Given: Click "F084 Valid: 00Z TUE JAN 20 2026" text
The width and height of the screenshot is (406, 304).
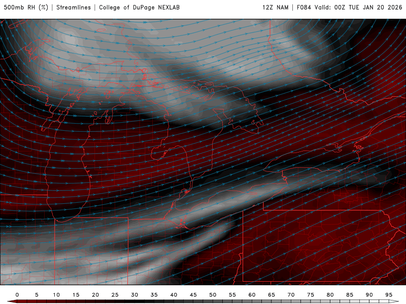Looking at the screenshot, I should pos(349,7).
